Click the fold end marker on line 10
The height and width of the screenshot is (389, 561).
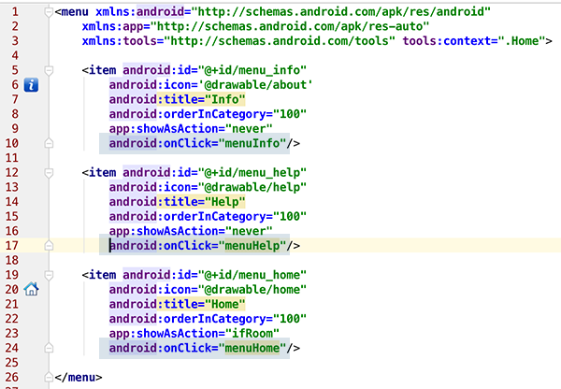[49, 143]
